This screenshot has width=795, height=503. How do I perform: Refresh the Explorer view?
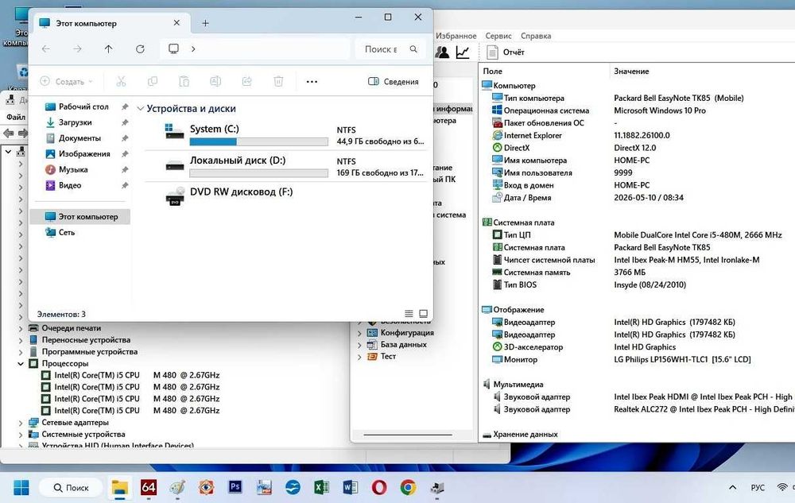[x=140, y=49]
